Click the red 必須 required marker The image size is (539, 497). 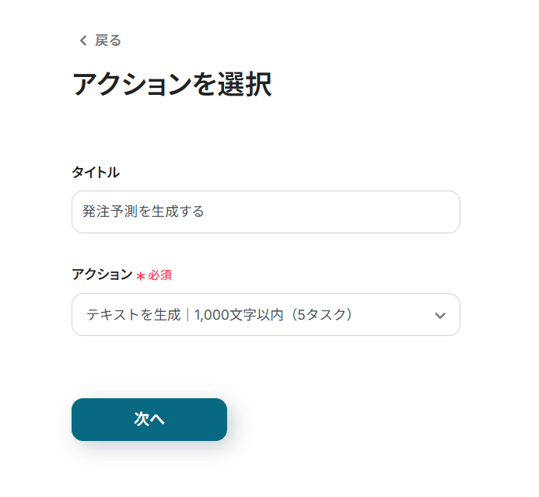[160, 275]
